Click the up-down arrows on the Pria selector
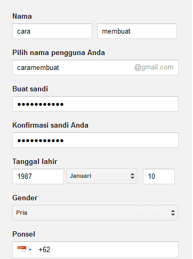Viewport: 193px width, 259px height. pyautogui.click(x=173, y=213)
